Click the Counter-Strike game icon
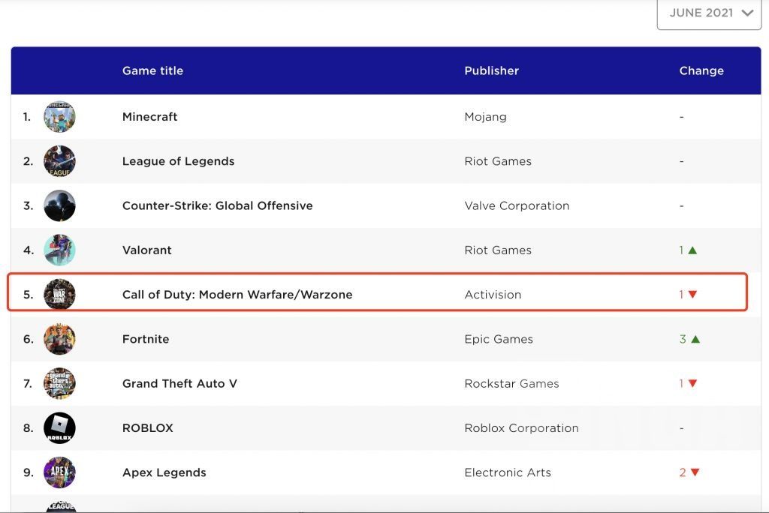 tap(59, 205)
